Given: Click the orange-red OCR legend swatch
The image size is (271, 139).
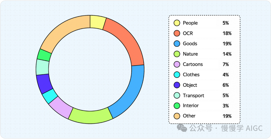Looking at the screenshot, I should (x=177, y=33).
